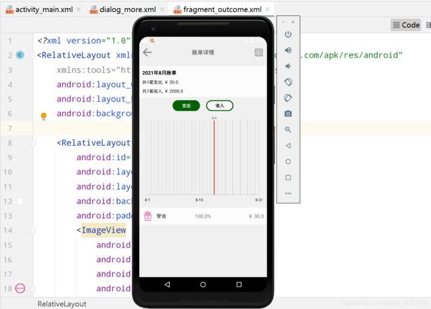Click the emulator zoom magnifier icon
This screenshot has height=309, width=431.
pos(288,129)
